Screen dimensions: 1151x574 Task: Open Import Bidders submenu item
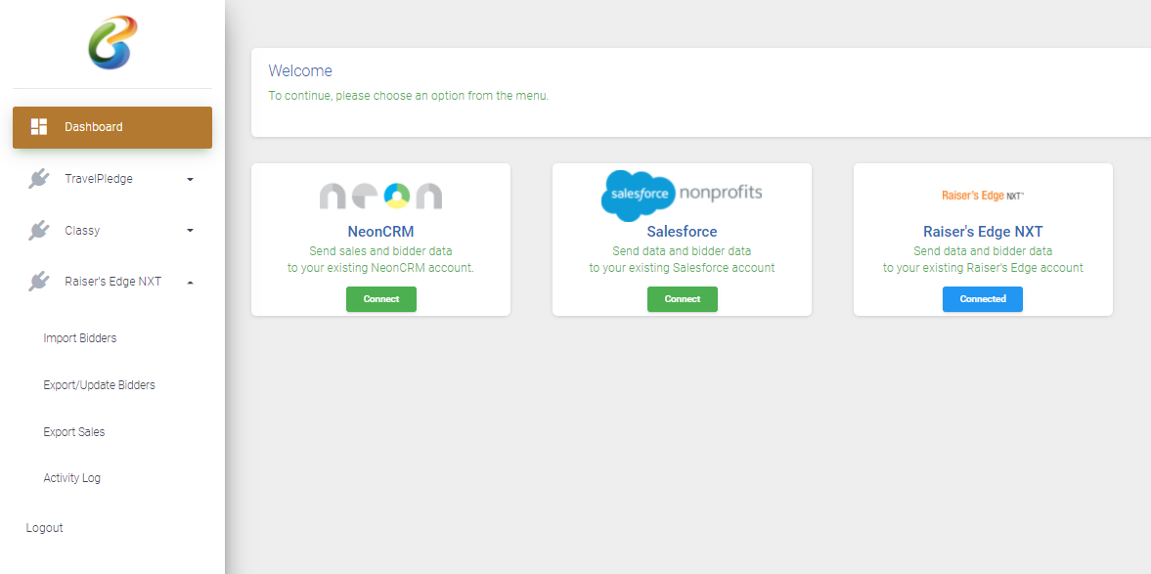(x=80, y=338)
